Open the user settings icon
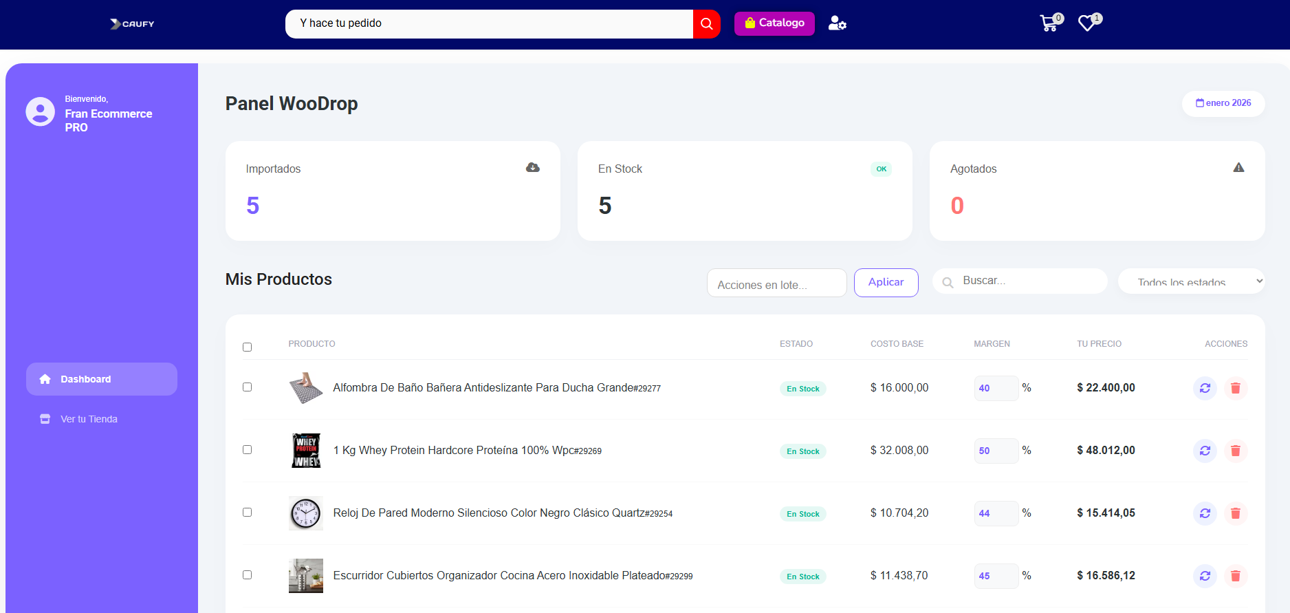Image resolution: width=1290 pixels, height=613 pixels. pos(837,23)
